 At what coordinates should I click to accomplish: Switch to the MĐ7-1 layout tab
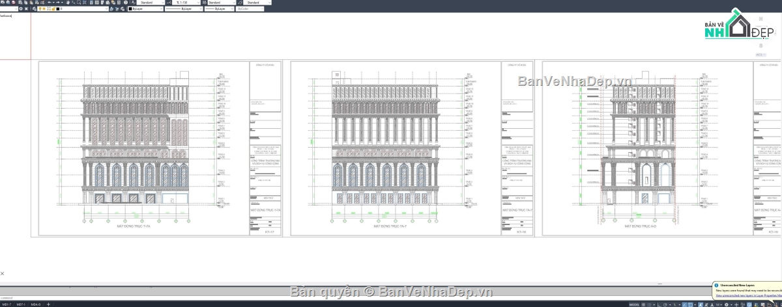[21, 304]
